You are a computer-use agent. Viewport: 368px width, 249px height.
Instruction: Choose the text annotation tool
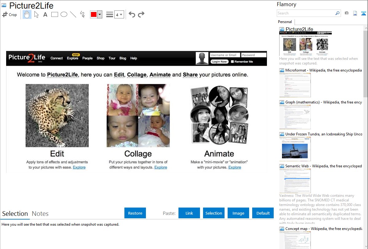[x=45, y=14]
